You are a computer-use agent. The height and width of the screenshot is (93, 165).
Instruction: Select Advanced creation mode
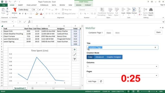click(x=100, y=57)
